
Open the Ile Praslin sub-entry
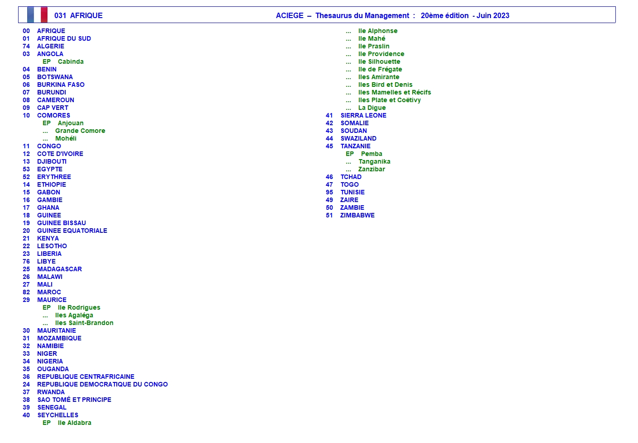click(374, 46)
